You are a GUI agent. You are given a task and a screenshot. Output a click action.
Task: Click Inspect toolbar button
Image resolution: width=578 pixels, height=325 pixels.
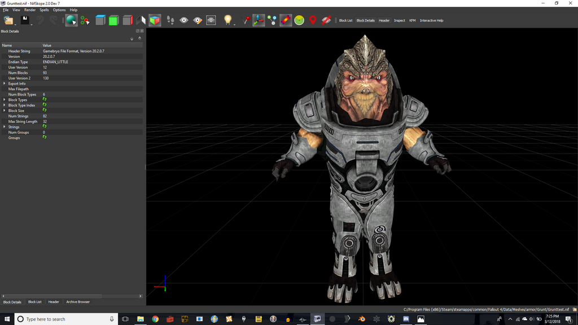pos(399,21)
